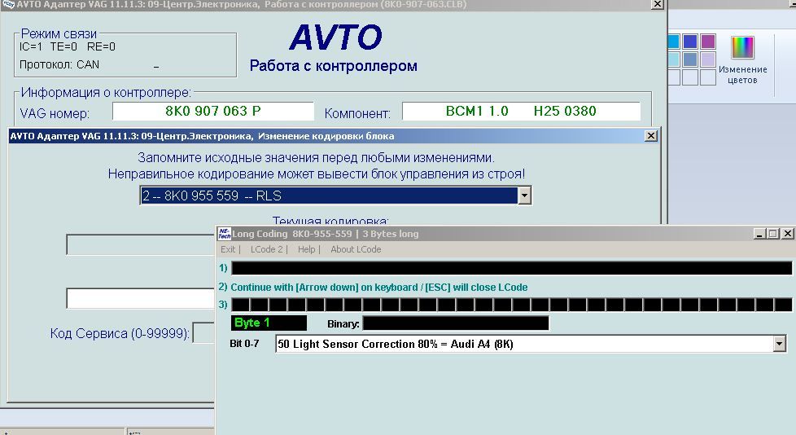This screenshot has width=796, height=435.
Task: Click the NE-Tech icon in Long Coding title bar
Action: [224, 234]
